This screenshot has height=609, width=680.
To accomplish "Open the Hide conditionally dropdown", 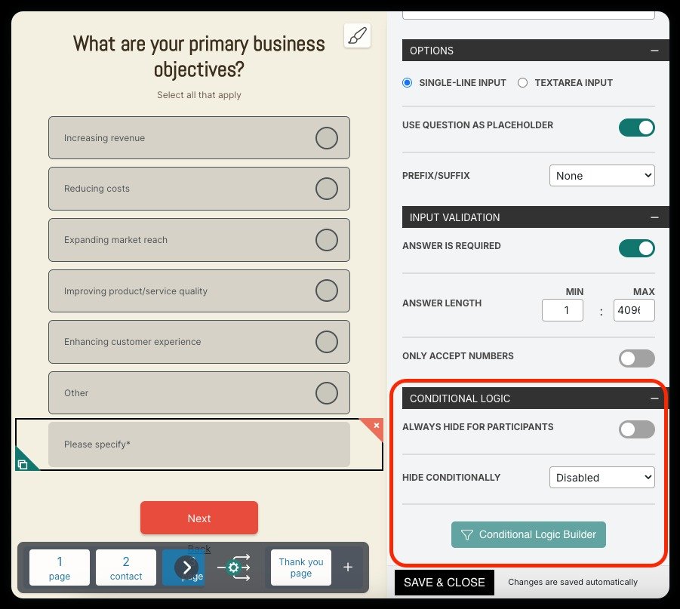I will (x=602, y=478).
